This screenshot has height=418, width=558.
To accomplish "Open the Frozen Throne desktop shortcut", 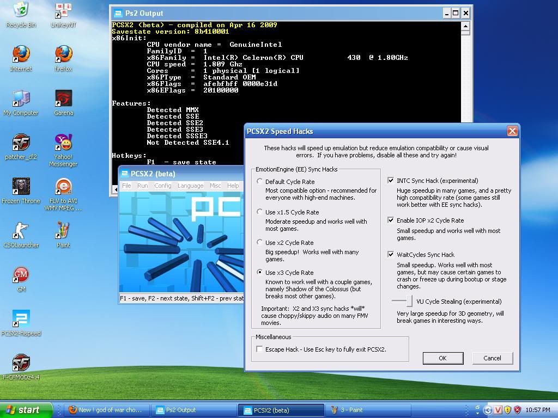I will point(21,187).
